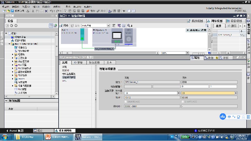Click the Accessible devices icon
Screen dimensions: 251x141
(x=110, y=11)
